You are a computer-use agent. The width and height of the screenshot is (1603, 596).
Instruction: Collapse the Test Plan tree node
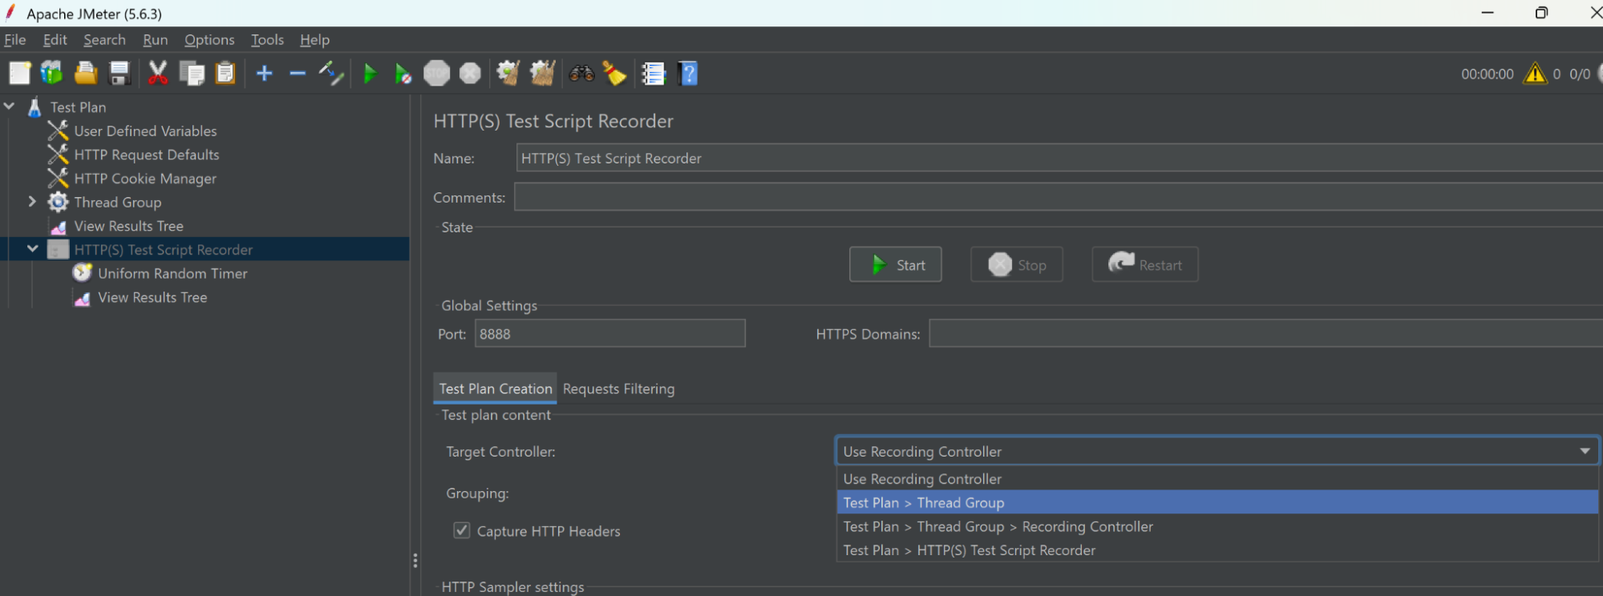pos(10,107)
